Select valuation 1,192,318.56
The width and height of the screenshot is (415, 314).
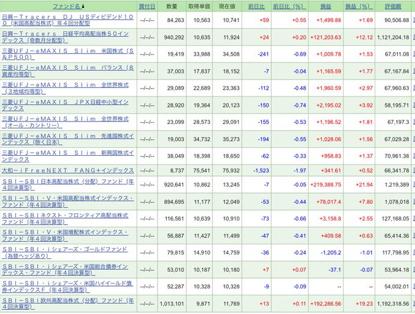pyautogui.click(x=393, y=304)
